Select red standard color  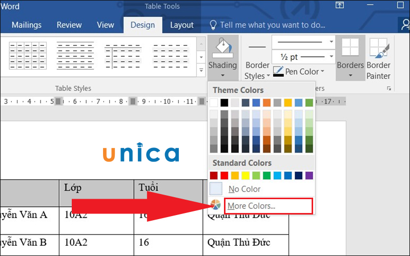(x=224, y=175)
